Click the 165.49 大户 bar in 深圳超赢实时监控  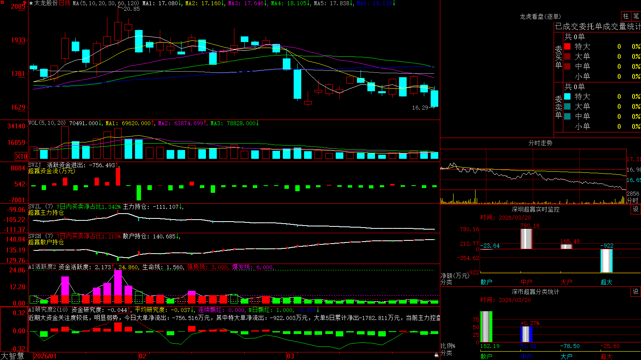(566, 246)
